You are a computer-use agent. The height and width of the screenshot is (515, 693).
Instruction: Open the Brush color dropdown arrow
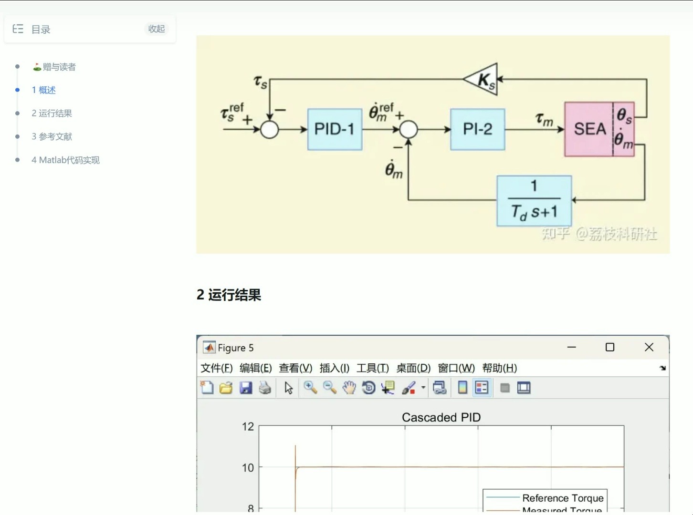click(x=423, y=388)
